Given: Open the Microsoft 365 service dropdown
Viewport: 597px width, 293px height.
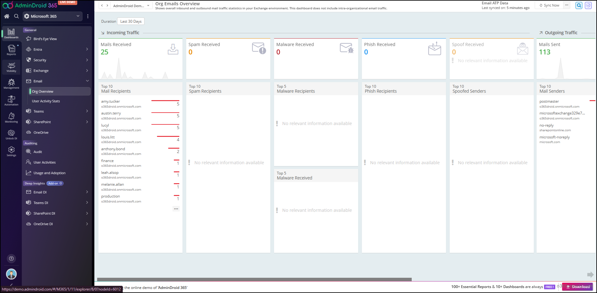Looking at the screenshot, I should [52, 16].
